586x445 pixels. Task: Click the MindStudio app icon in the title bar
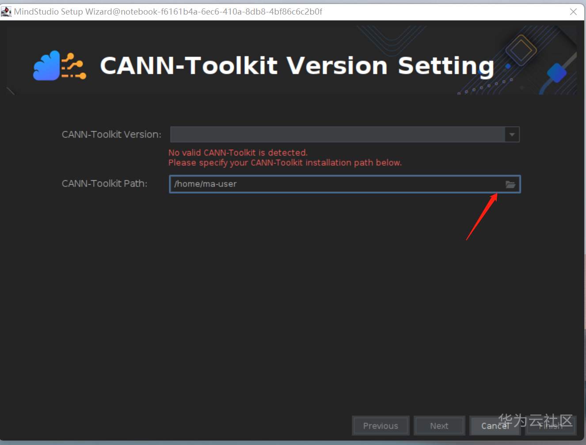[6, 11]
